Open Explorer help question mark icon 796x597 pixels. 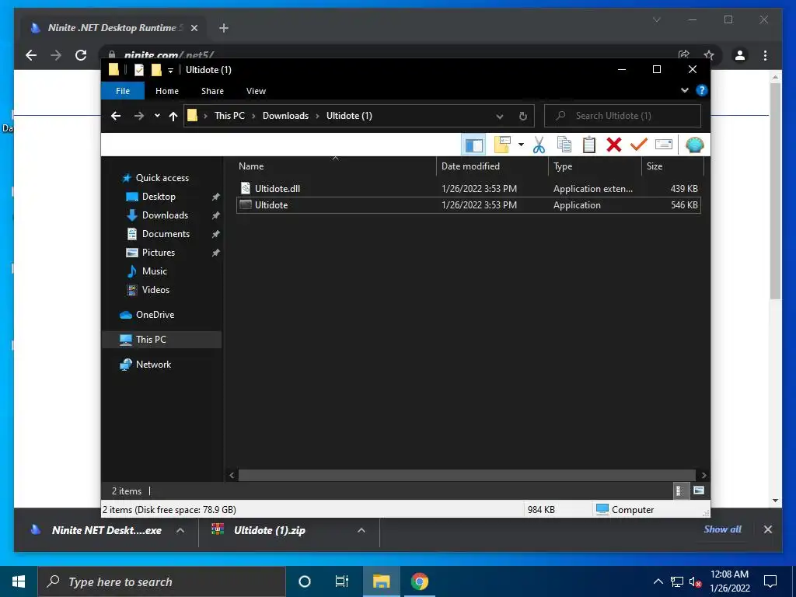(x=702, y=90)
